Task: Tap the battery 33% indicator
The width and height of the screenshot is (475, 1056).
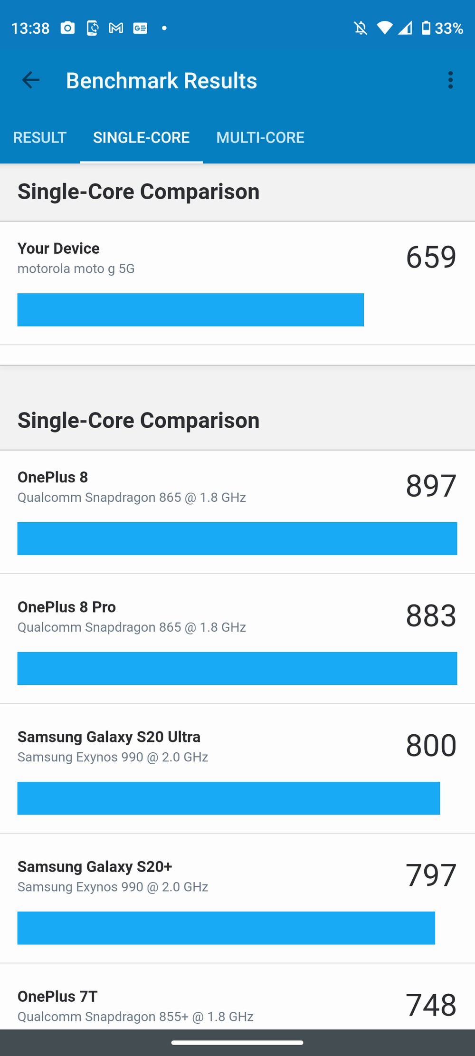Action: coord(442,28)
